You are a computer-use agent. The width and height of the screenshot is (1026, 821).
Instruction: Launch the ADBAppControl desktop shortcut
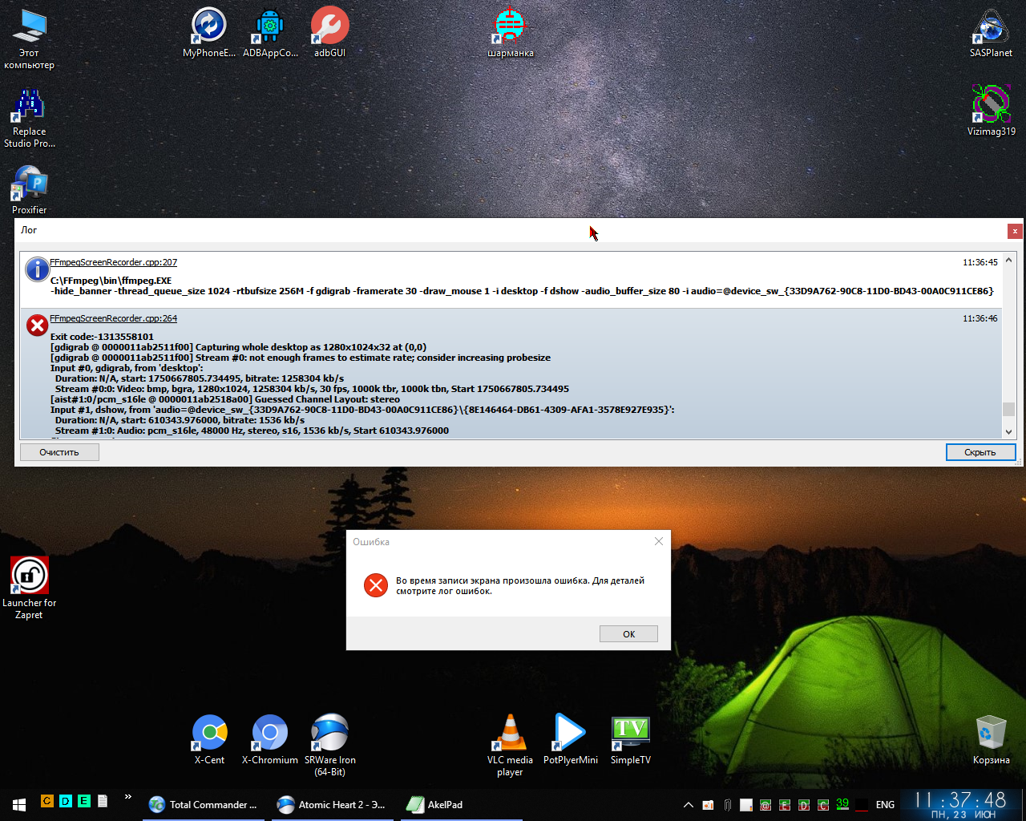point(270,33)
